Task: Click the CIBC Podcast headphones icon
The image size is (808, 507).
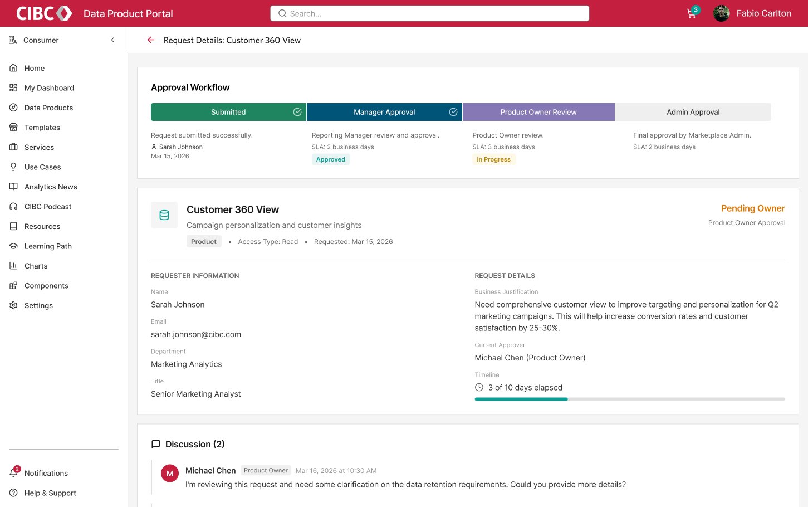Action: coord(13,207)
